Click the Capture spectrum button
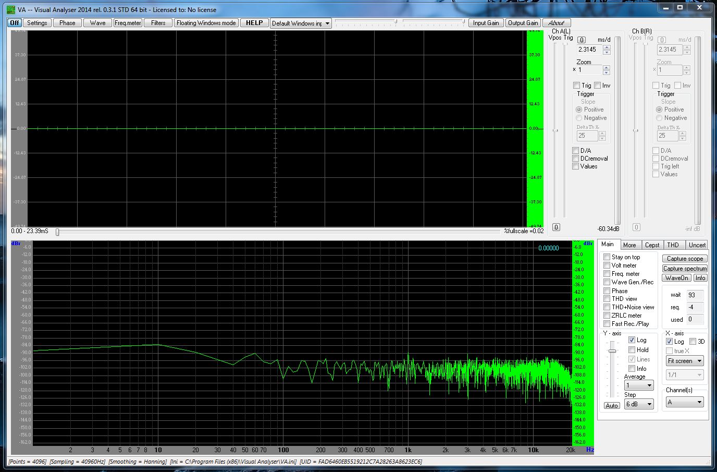 pyautogui.click(x=685, y=269)
